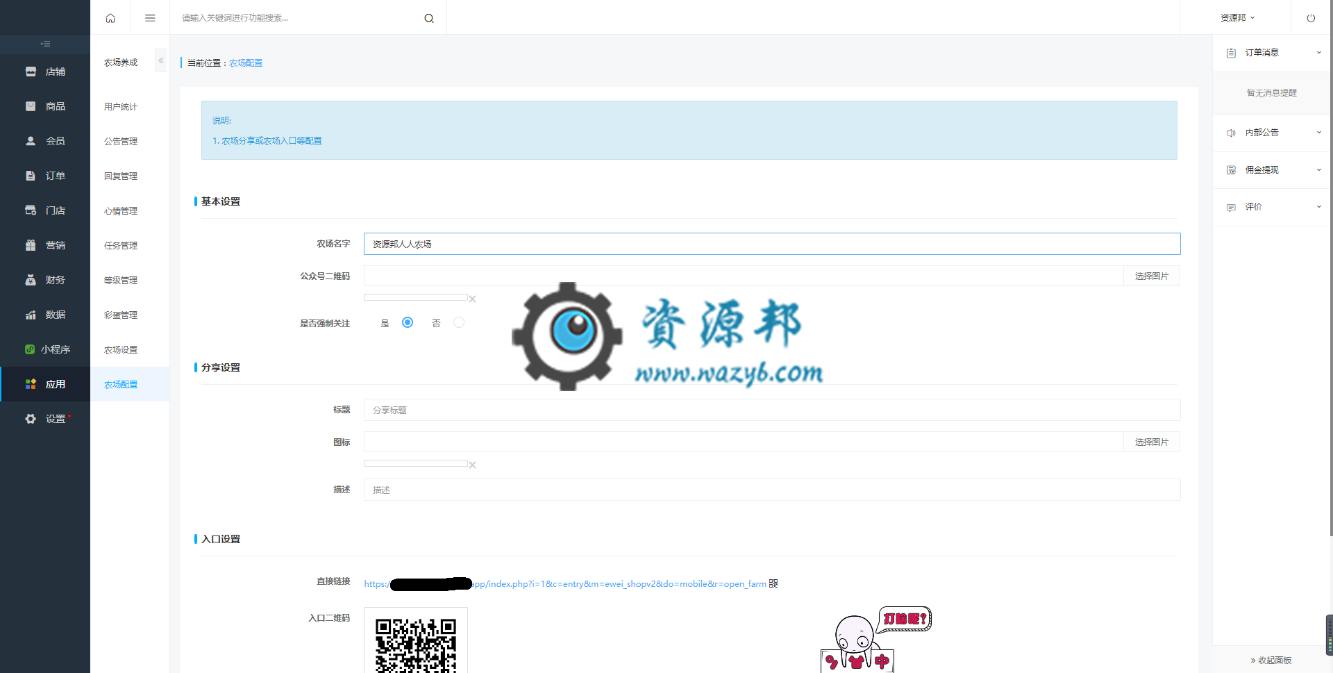Focus the share 描述 input field

pos(772,490)
